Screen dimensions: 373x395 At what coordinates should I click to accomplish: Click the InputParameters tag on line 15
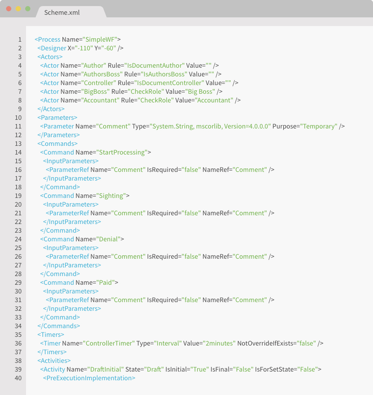click(x=71, y=161)
